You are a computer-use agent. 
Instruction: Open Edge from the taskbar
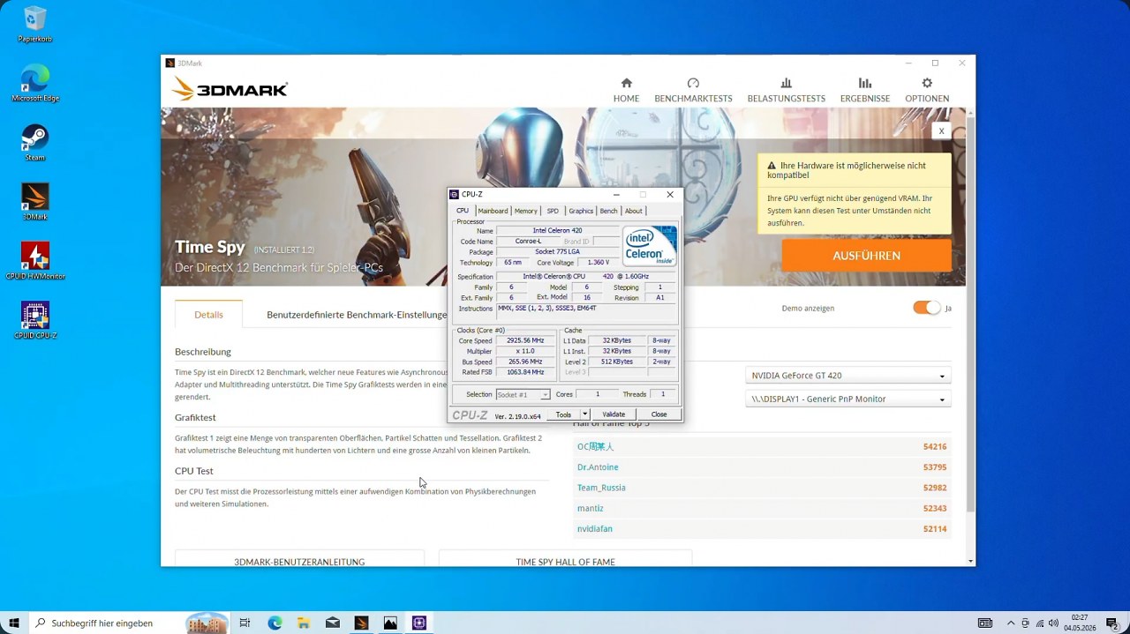275,623
